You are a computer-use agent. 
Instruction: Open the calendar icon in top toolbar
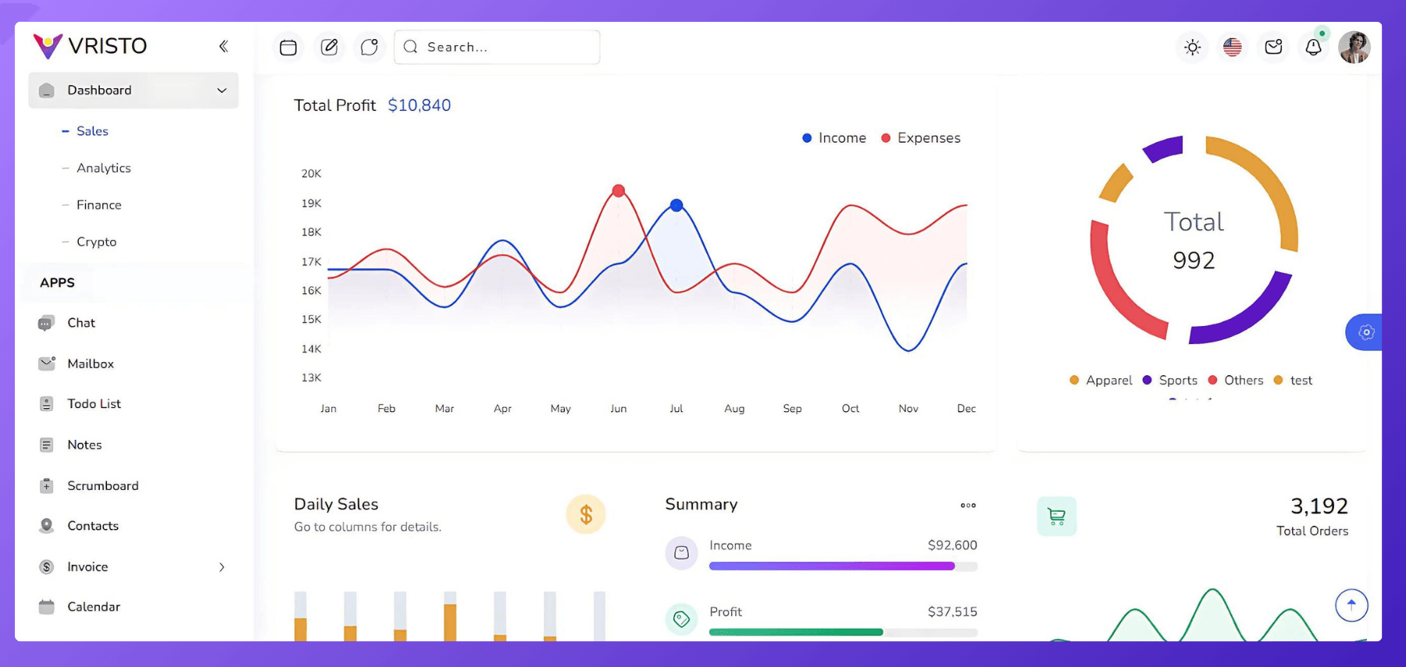click(288, 48)
